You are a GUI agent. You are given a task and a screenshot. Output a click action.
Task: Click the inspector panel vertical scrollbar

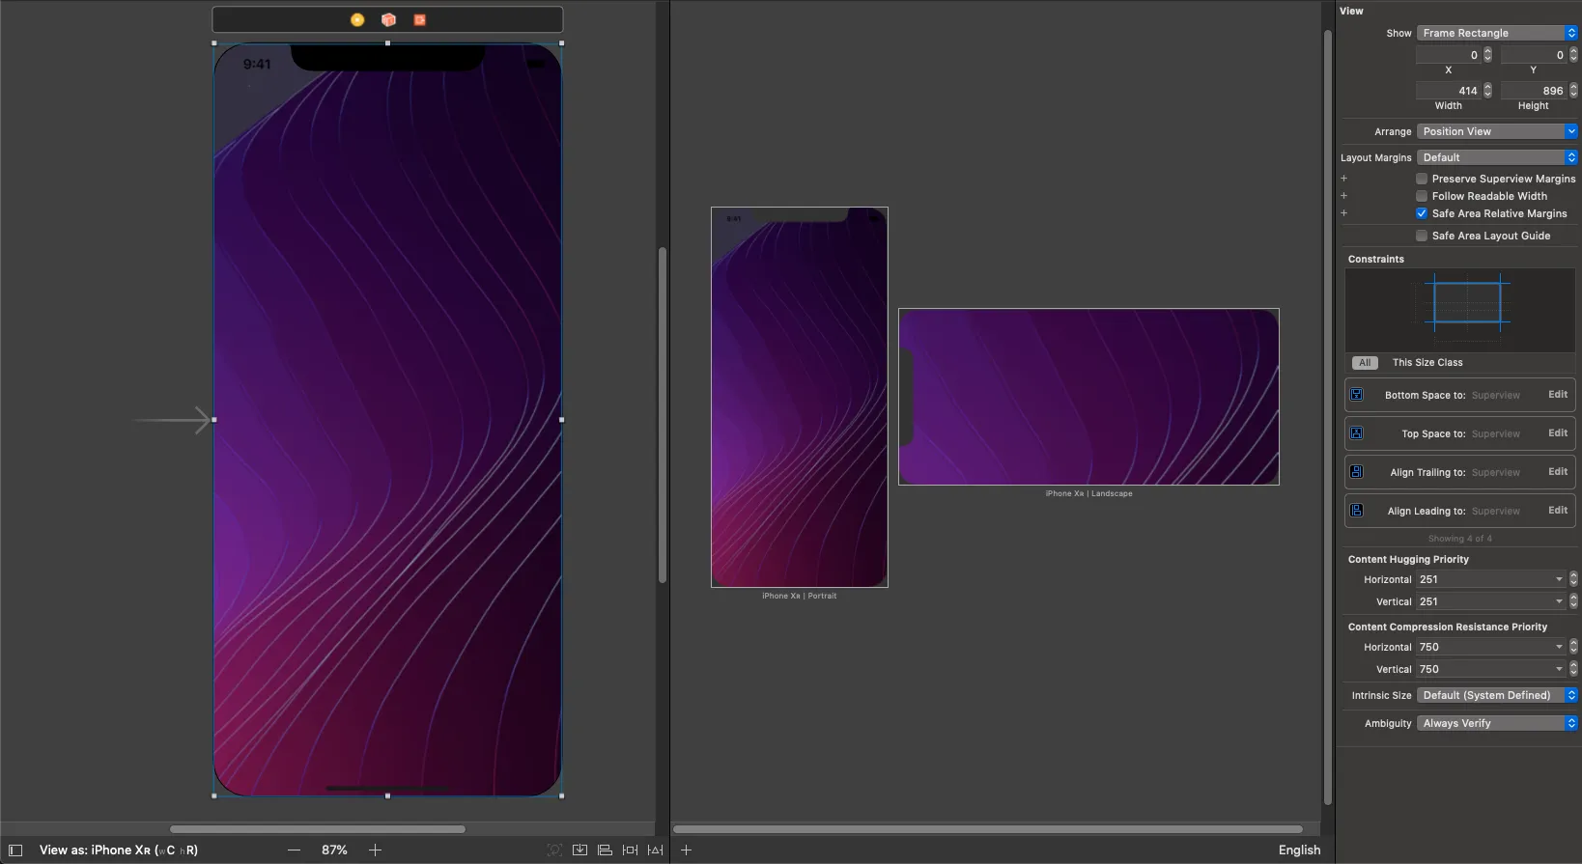1328,416
